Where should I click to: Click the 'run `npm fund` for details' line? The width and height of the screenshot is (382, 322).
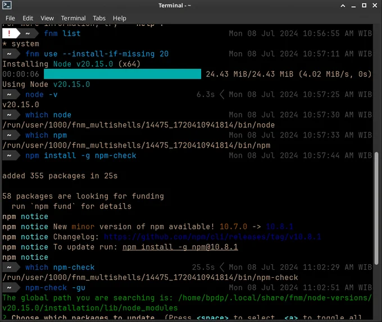71,206
